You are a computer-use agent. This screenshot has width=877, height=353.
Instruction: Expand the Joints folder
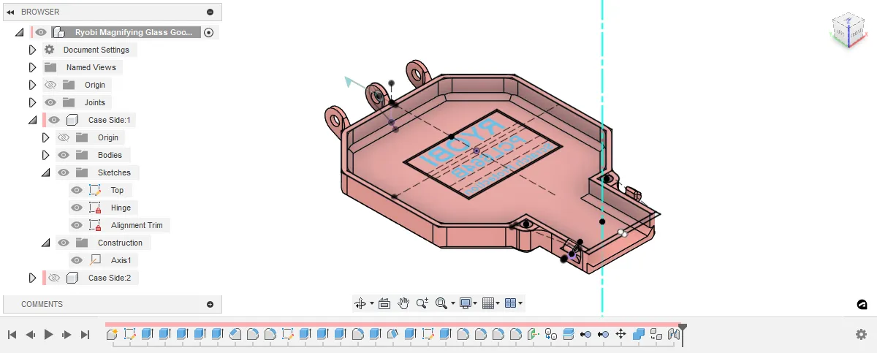click(x=32, y=102)
